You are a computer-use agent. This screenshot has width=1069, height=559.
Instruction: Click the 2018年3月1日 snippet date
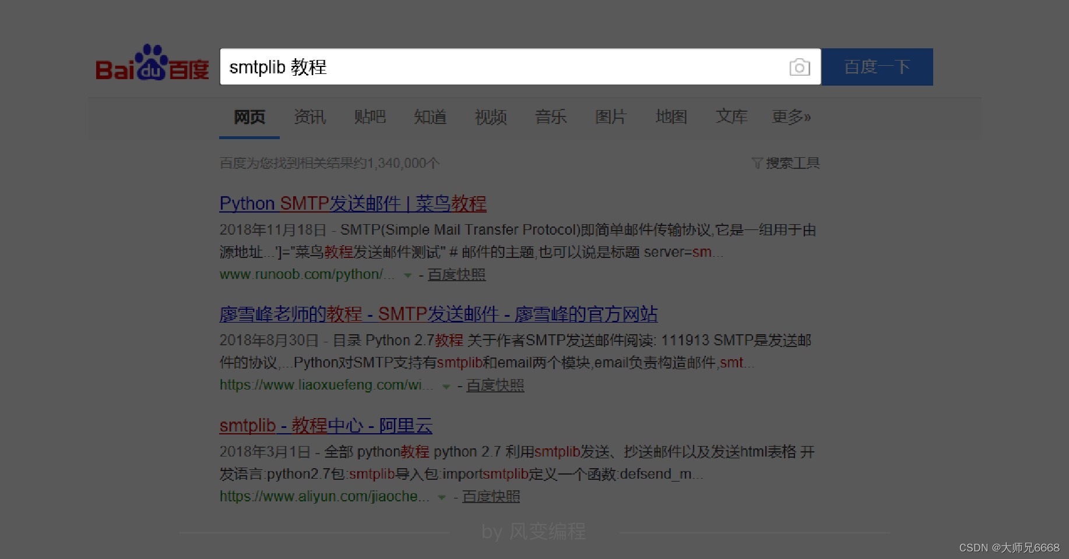tap(265, 452)
